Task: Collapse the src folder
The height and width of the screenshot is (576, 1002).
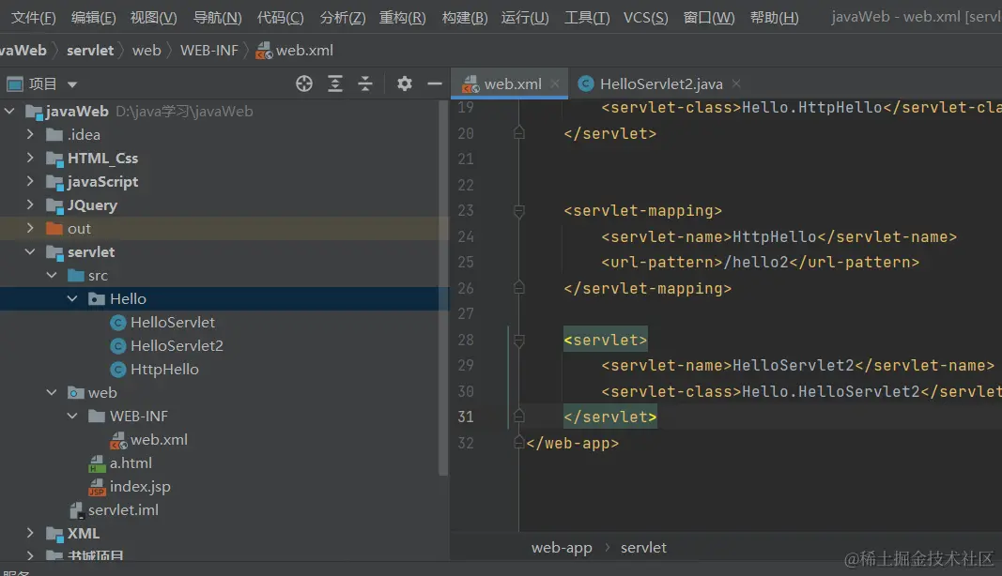Action: (x=52, y=275)
